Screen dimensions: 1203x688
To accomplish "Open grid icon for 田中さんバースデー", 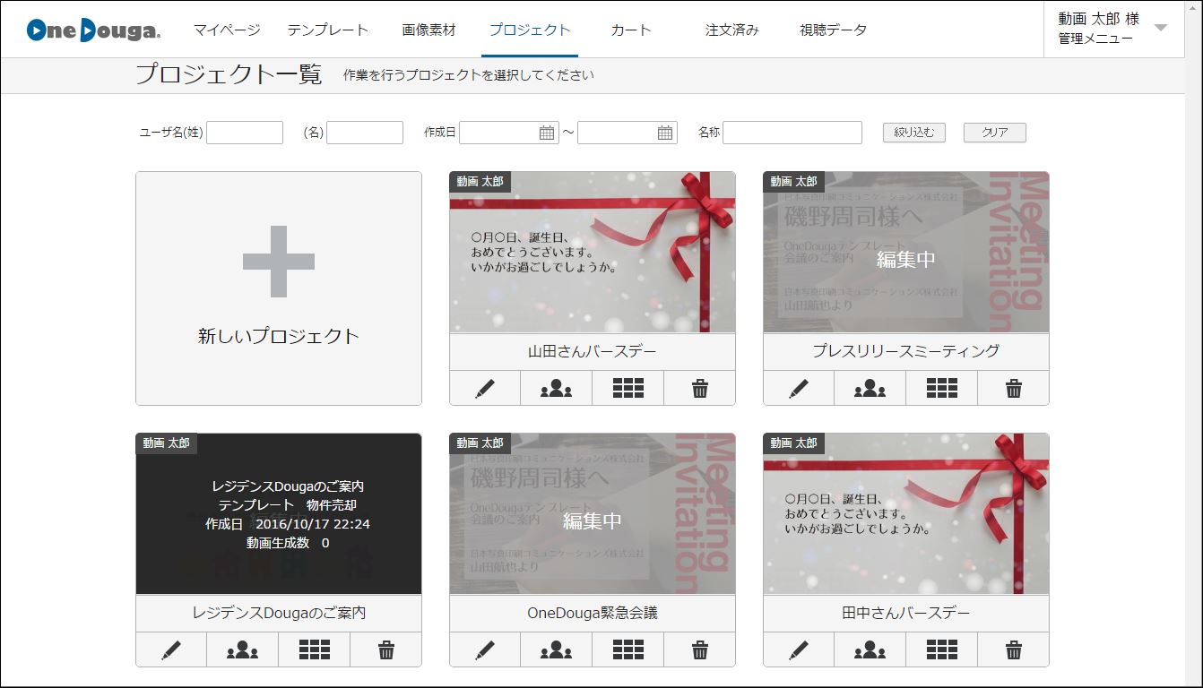I will (942, 650).
